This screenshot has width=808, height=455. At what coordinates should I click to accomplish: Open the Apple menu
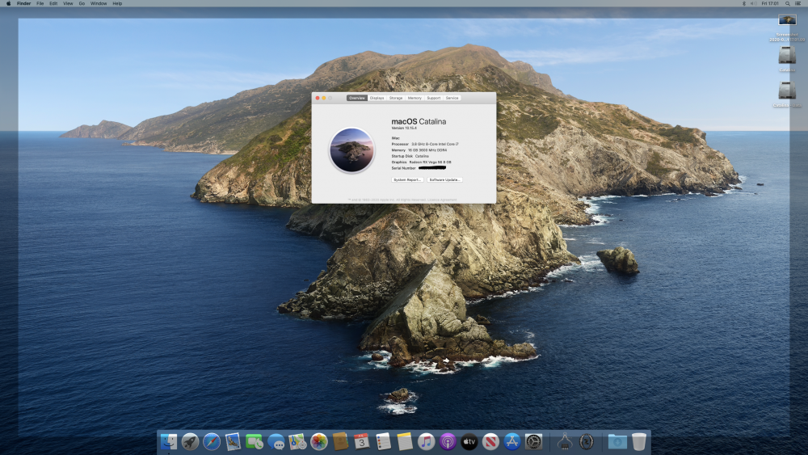tap(8, 3)
